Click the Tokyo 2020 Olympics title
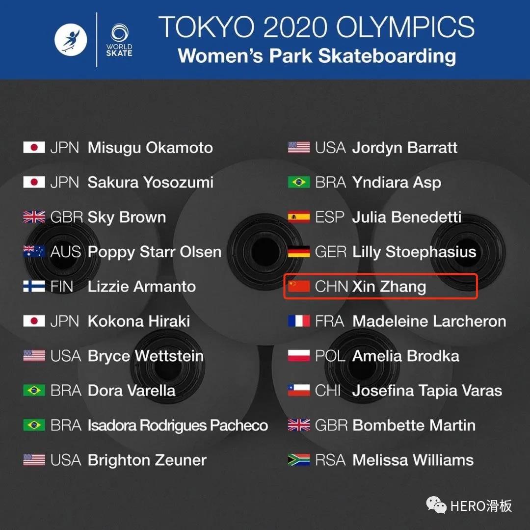The image size is (530, 530). 317,26
